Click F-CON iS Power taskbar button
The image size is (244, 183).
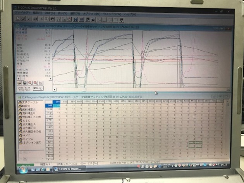click(x=69, y=169)
